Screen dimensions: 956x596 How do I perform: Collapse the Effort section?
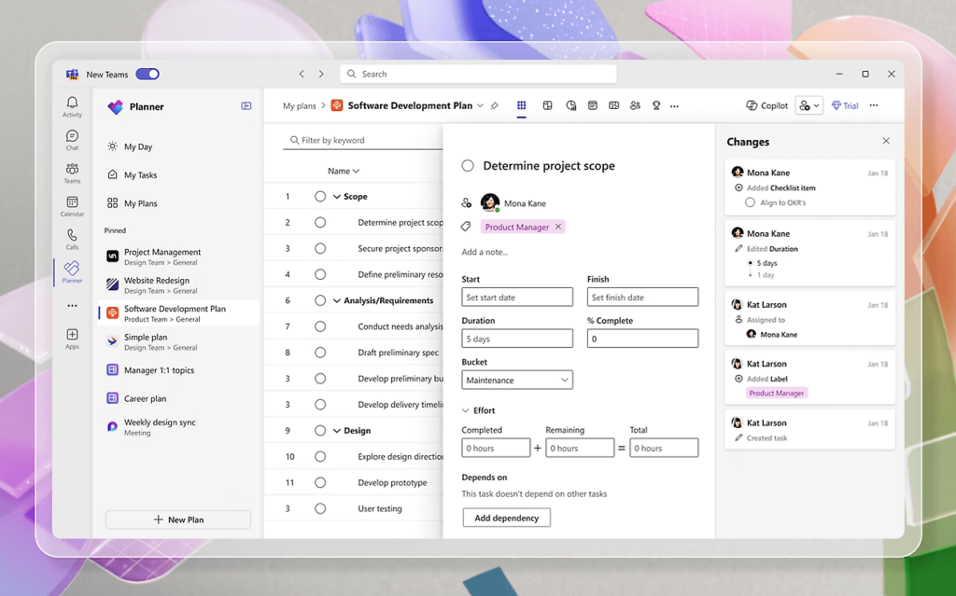pos(465,410)
